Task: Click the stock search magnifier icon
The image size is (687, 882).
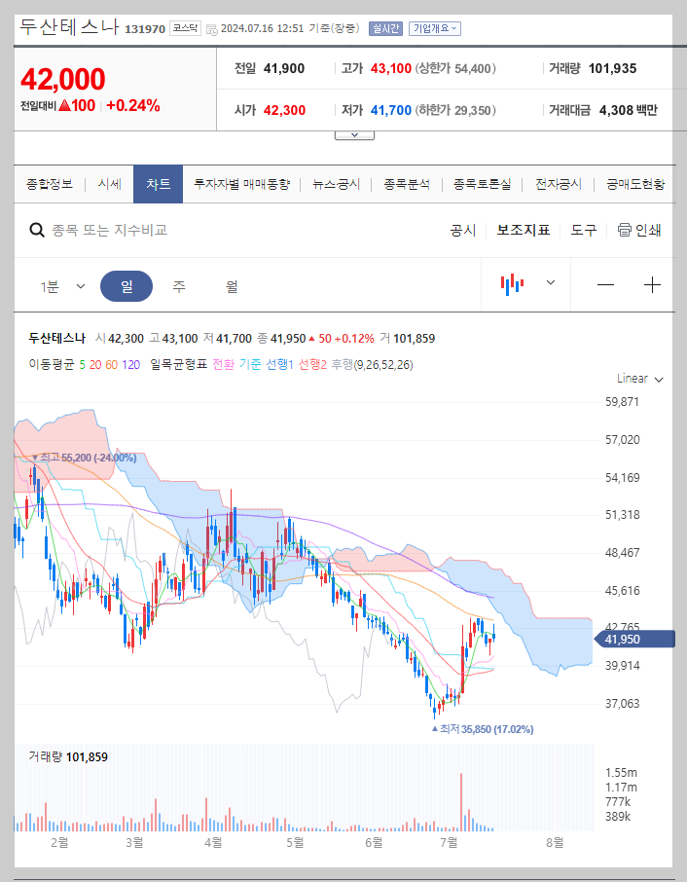Action: click(37, 231)
